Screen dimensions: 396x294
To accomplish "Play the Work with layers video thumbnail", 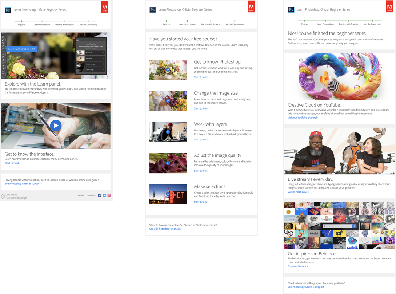I will [x=168, y=132].
